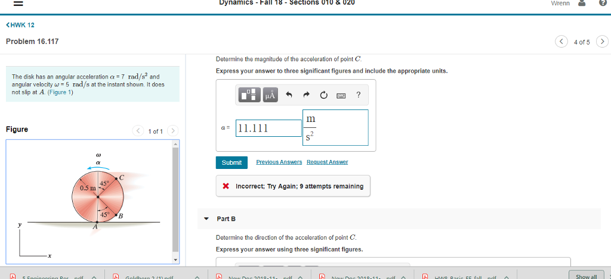Go to previous problem arrow
Screen dimensions: 611x279
pyautogui.click(x=561, y=41)
